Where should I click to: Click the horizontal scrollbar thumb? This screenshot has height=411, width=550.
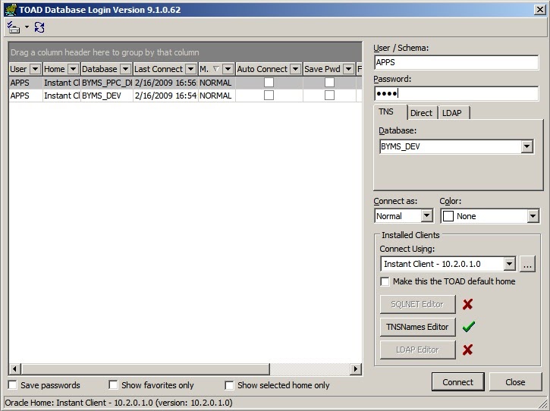click(145, 369)
